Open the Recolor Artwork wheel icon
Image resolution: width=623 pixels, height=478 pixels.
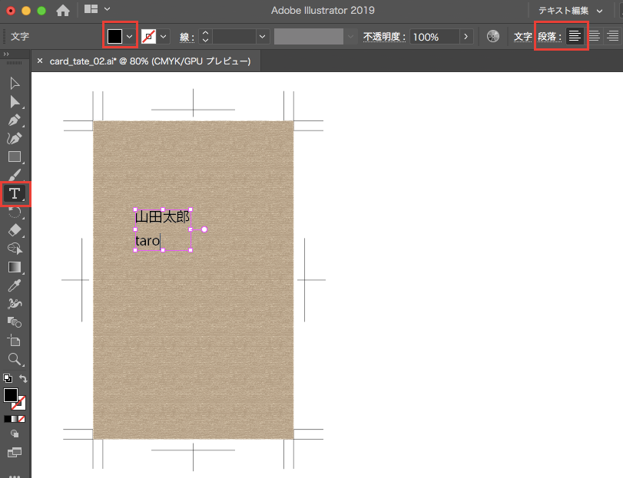[x=493, y=36]
